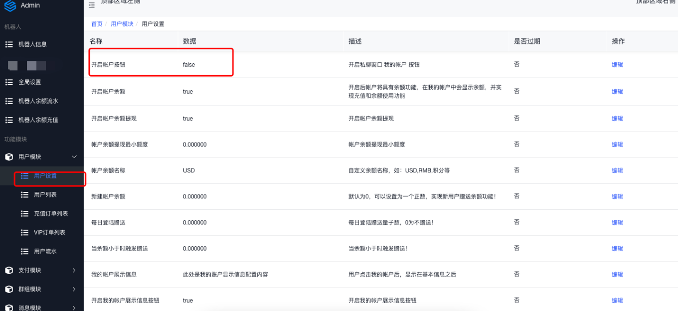The image size is (678, 311).
Task: Click the 名称 column header
Action: point(96,41)
